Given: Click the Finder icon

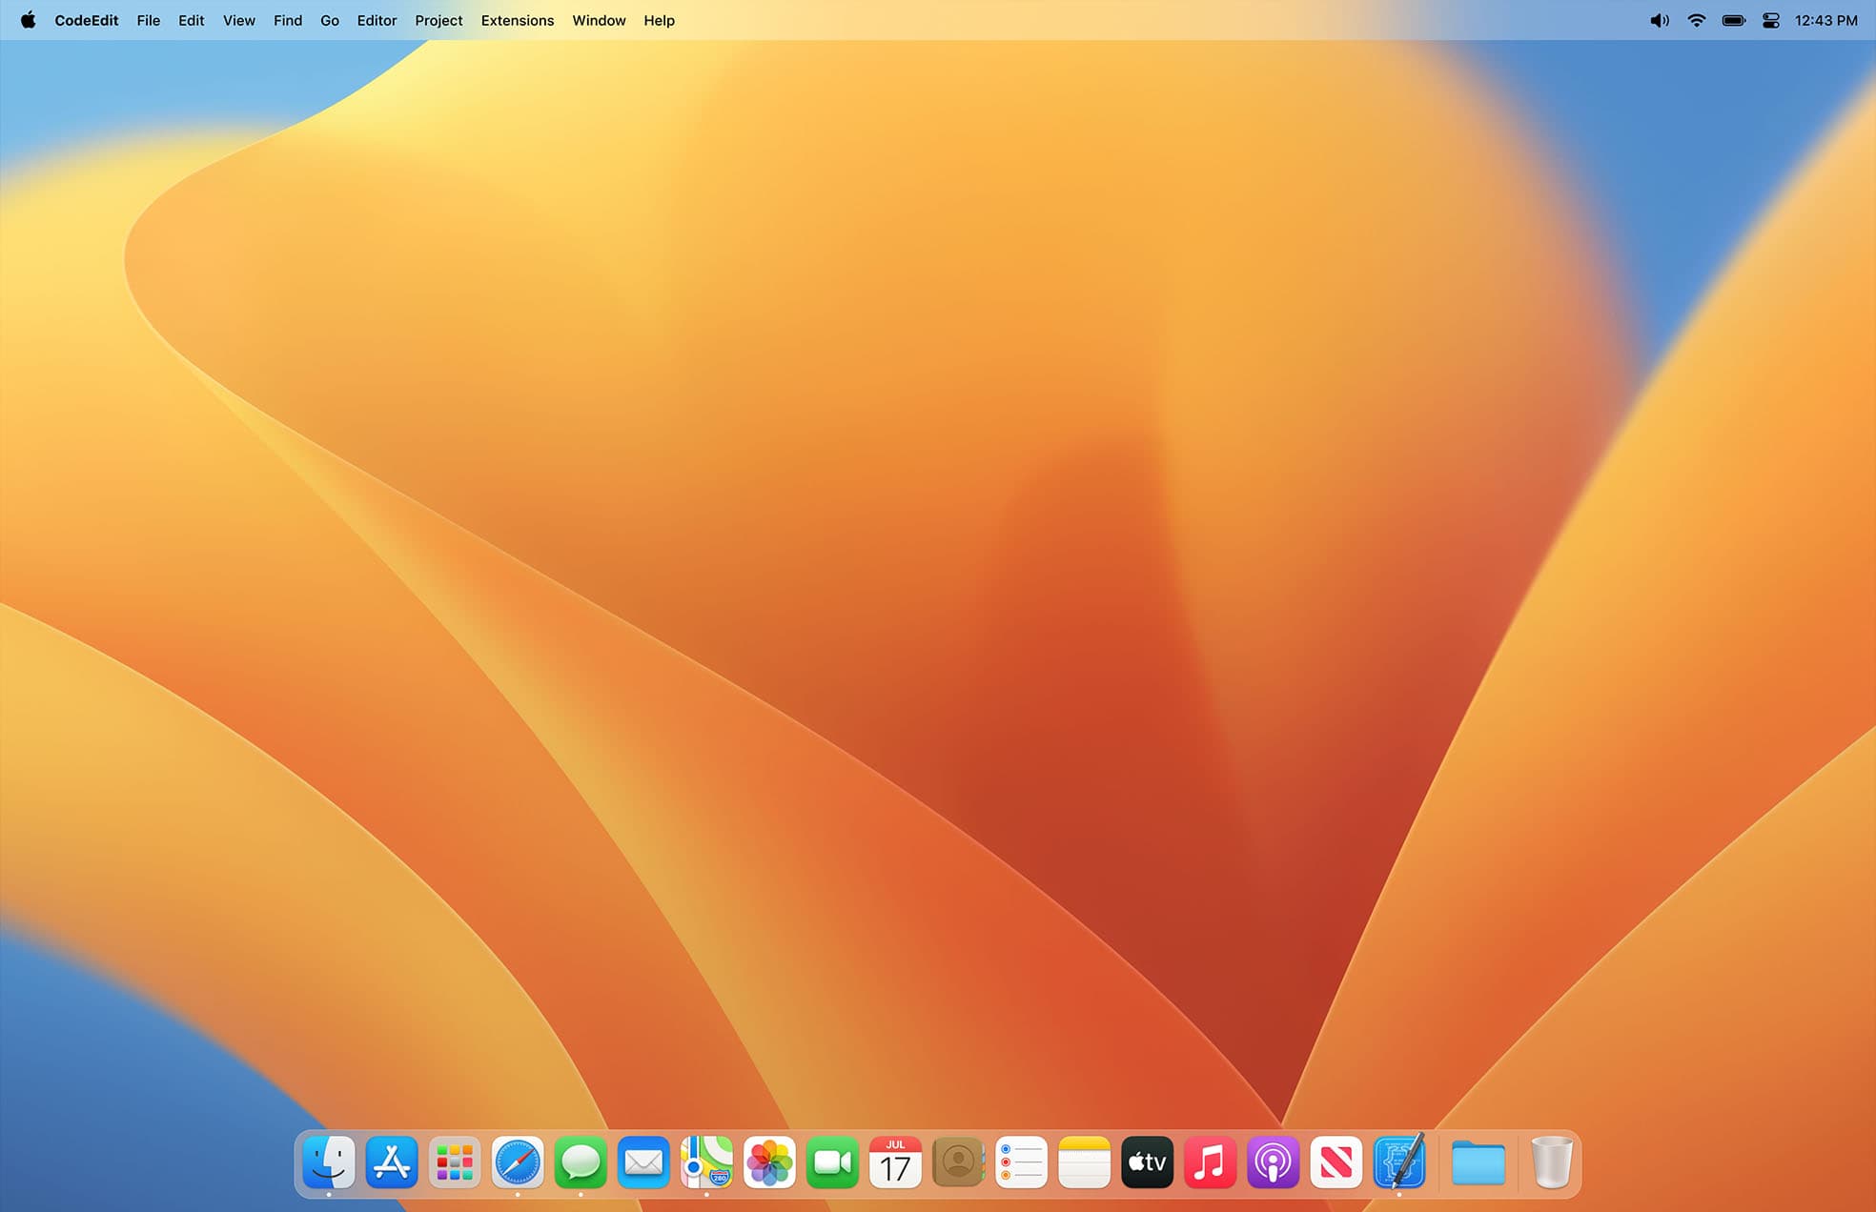Looking at the screenshot, I should [329, 1162].
